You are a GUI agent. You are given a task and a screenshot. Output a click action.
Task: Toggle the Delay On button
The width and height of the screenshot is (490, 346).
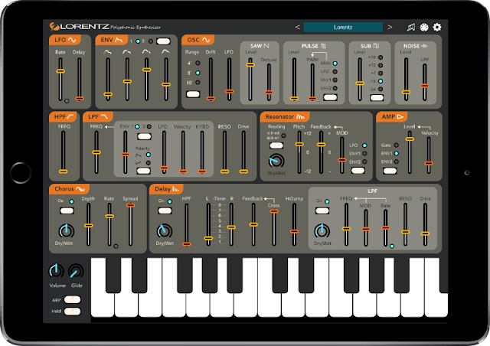pos(165,211)
